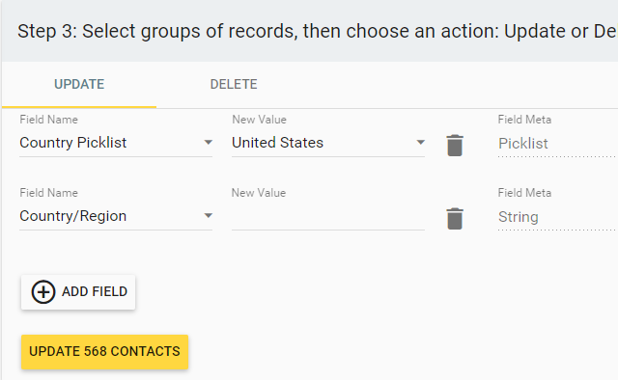The height and width of the screenshot is (380, 618).
Task: Click the plus circle icon beside ADD FIELD
Action: (x=42, y=292)
